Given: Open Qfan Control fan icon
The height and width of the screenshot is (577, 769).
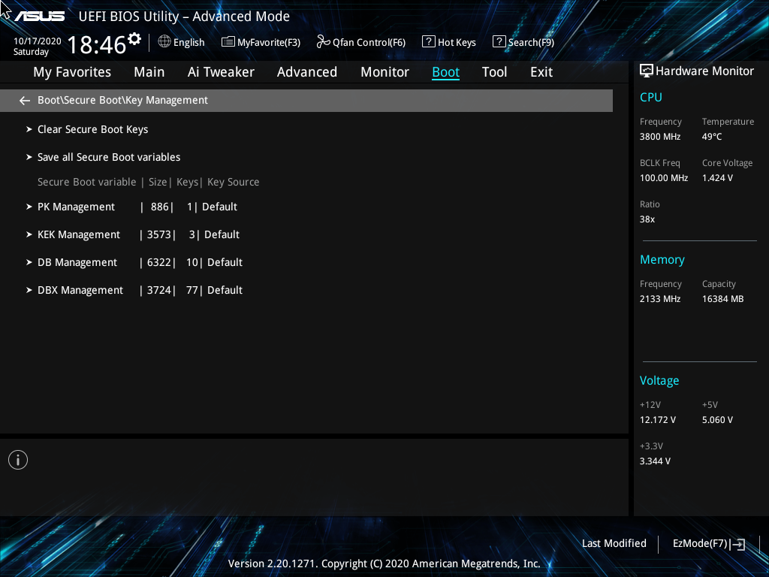Looking at the screenshot, I should (323, 42).
